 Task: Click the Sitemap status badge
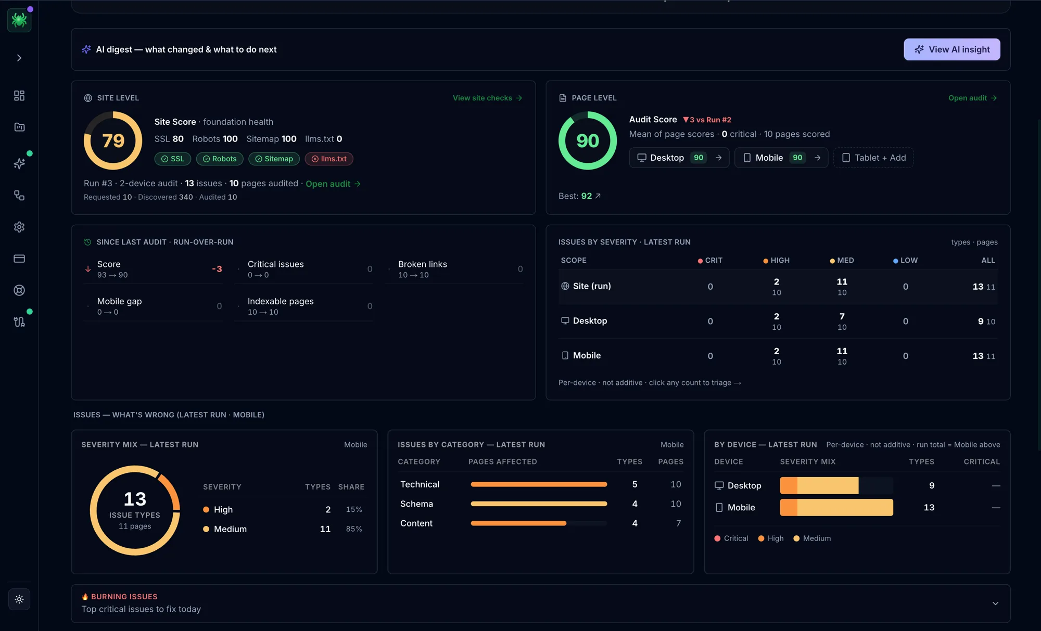click(x=274, y=159)
